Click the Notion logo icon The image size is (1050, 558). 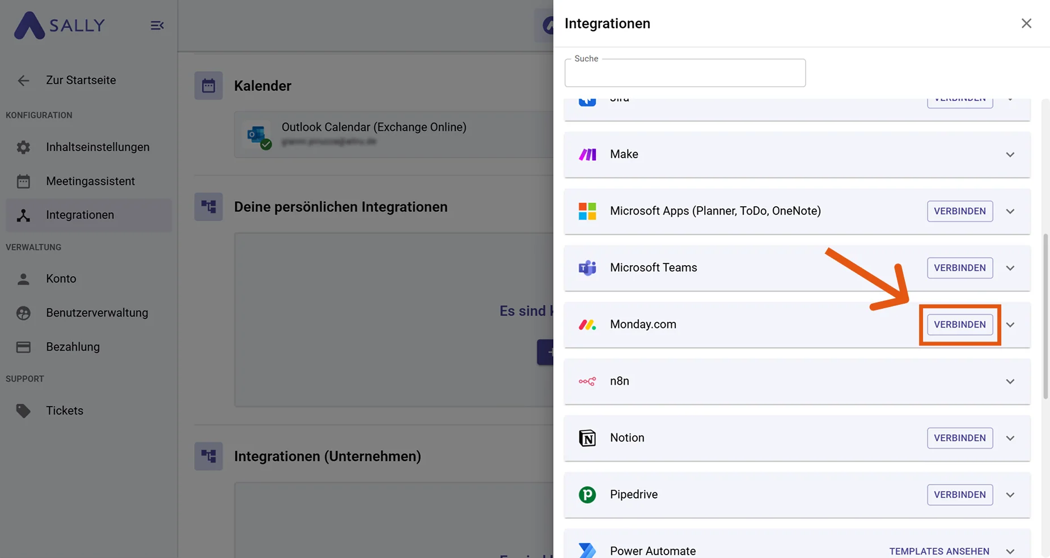(x=587, y=438)
